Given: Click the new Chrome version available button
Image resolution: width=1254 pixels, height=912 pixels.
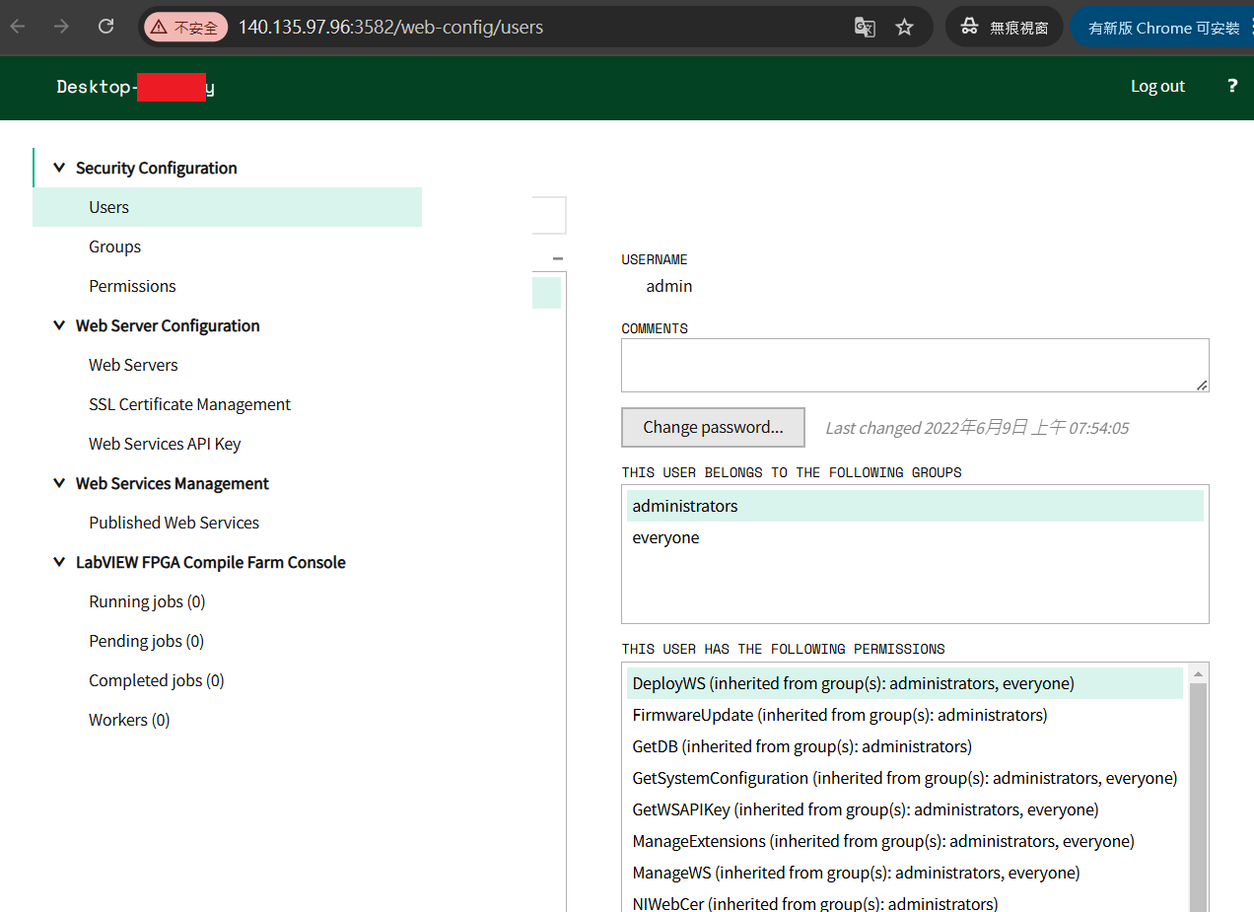Looking at the screenshot, I should point(1162,28).
